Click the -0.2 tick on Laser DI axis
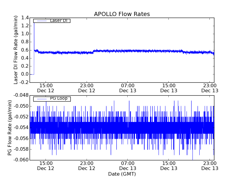 click(x=24, y=82)
